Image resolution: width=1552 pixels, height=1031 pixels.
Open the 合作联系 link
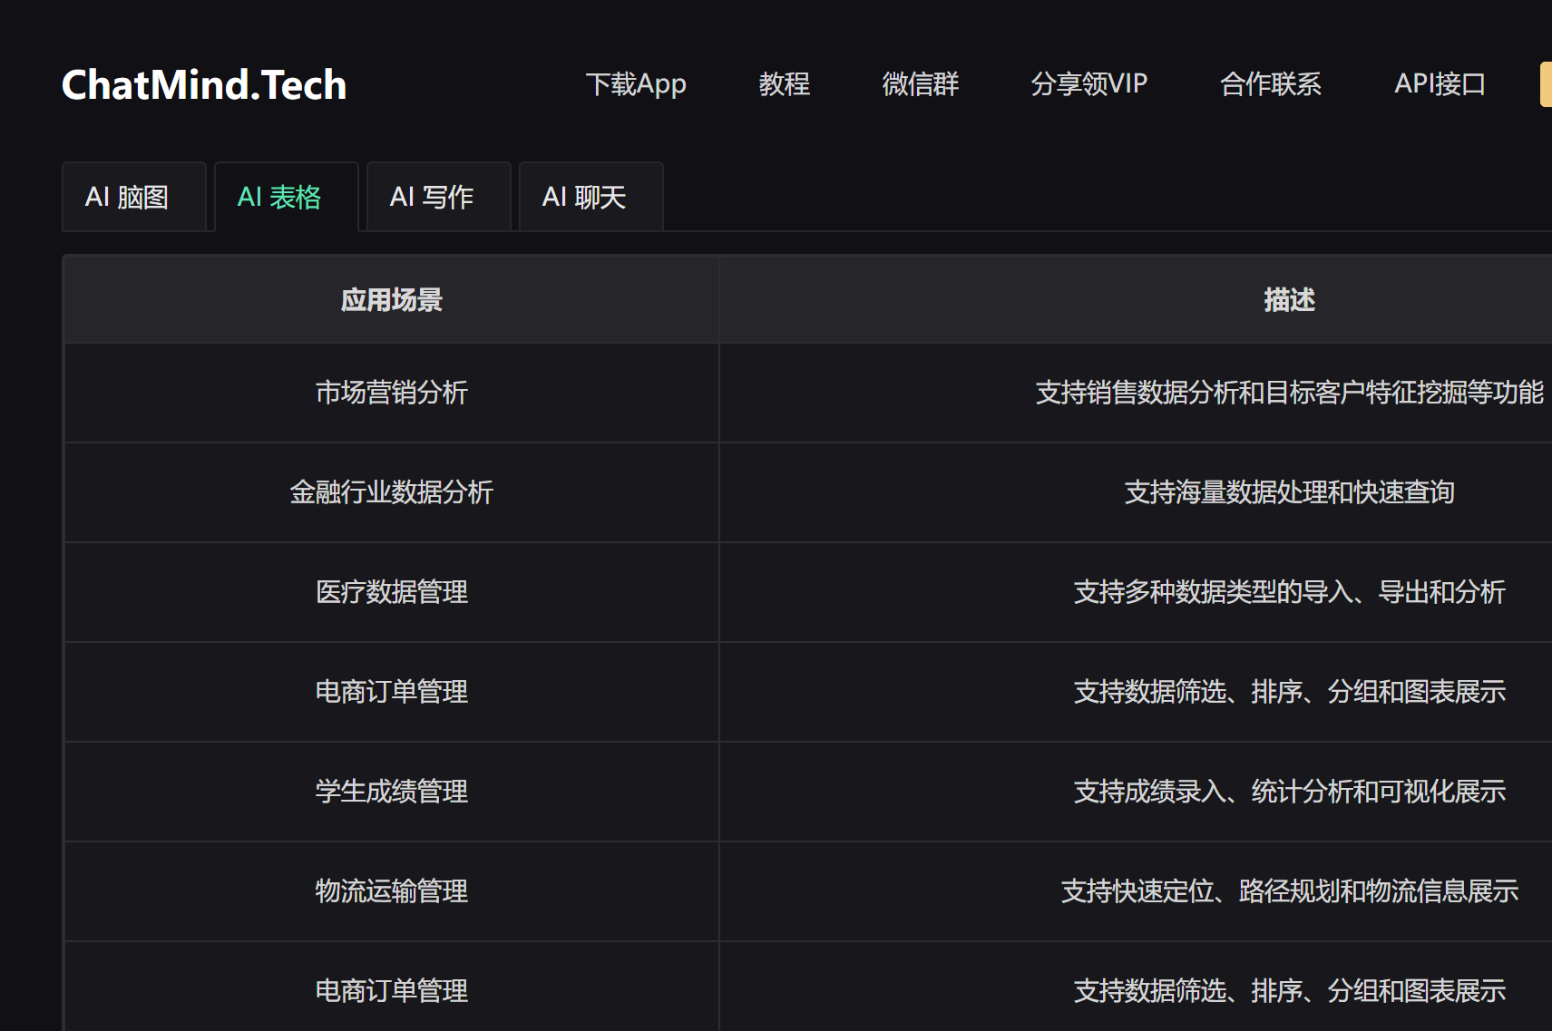click(1270, 84)
